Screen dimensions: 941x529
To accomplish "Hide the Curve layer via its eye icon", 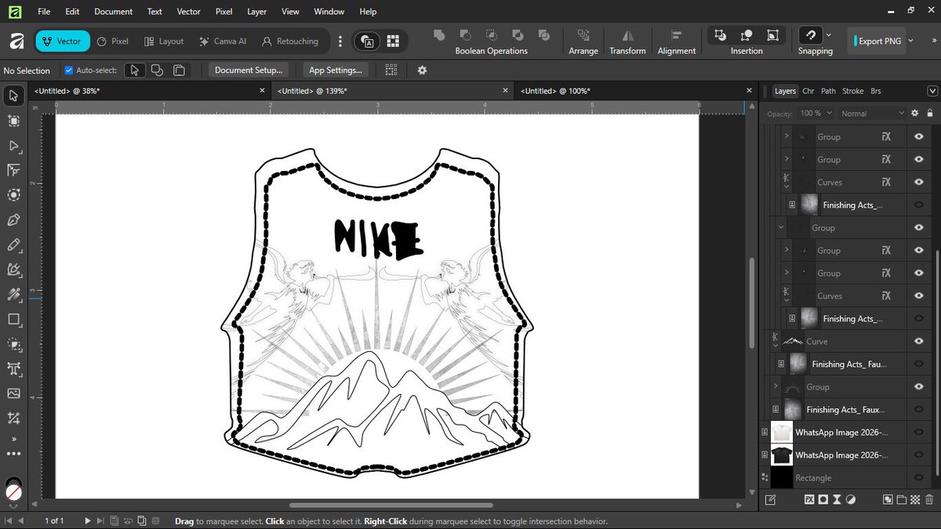I will point(919,342).
